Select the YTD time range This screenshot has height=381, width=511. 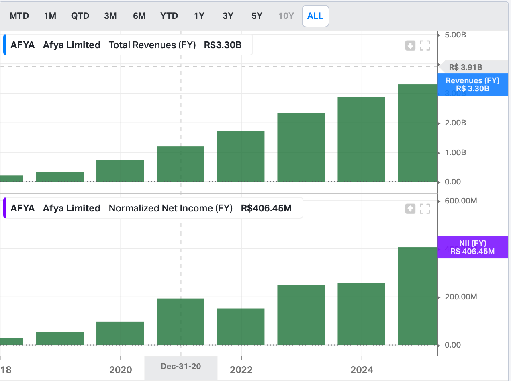coord(169,16)
